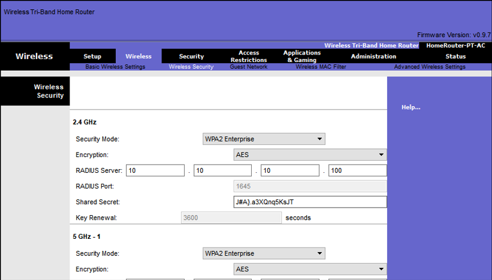The image size is (492, 280).
Task: Open Basic Wireless Settings subtab
Action: click(115, 67)
